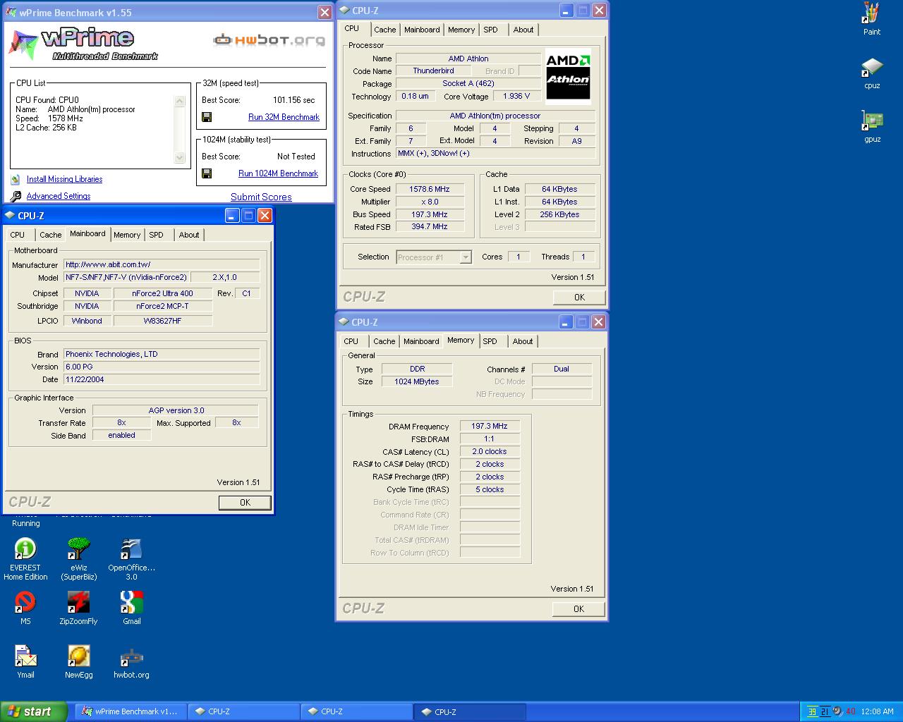Open About tab in CPU-Z Mainboard window
The width and height of the screenshot is (903, 722).
[x=189, y=235]
